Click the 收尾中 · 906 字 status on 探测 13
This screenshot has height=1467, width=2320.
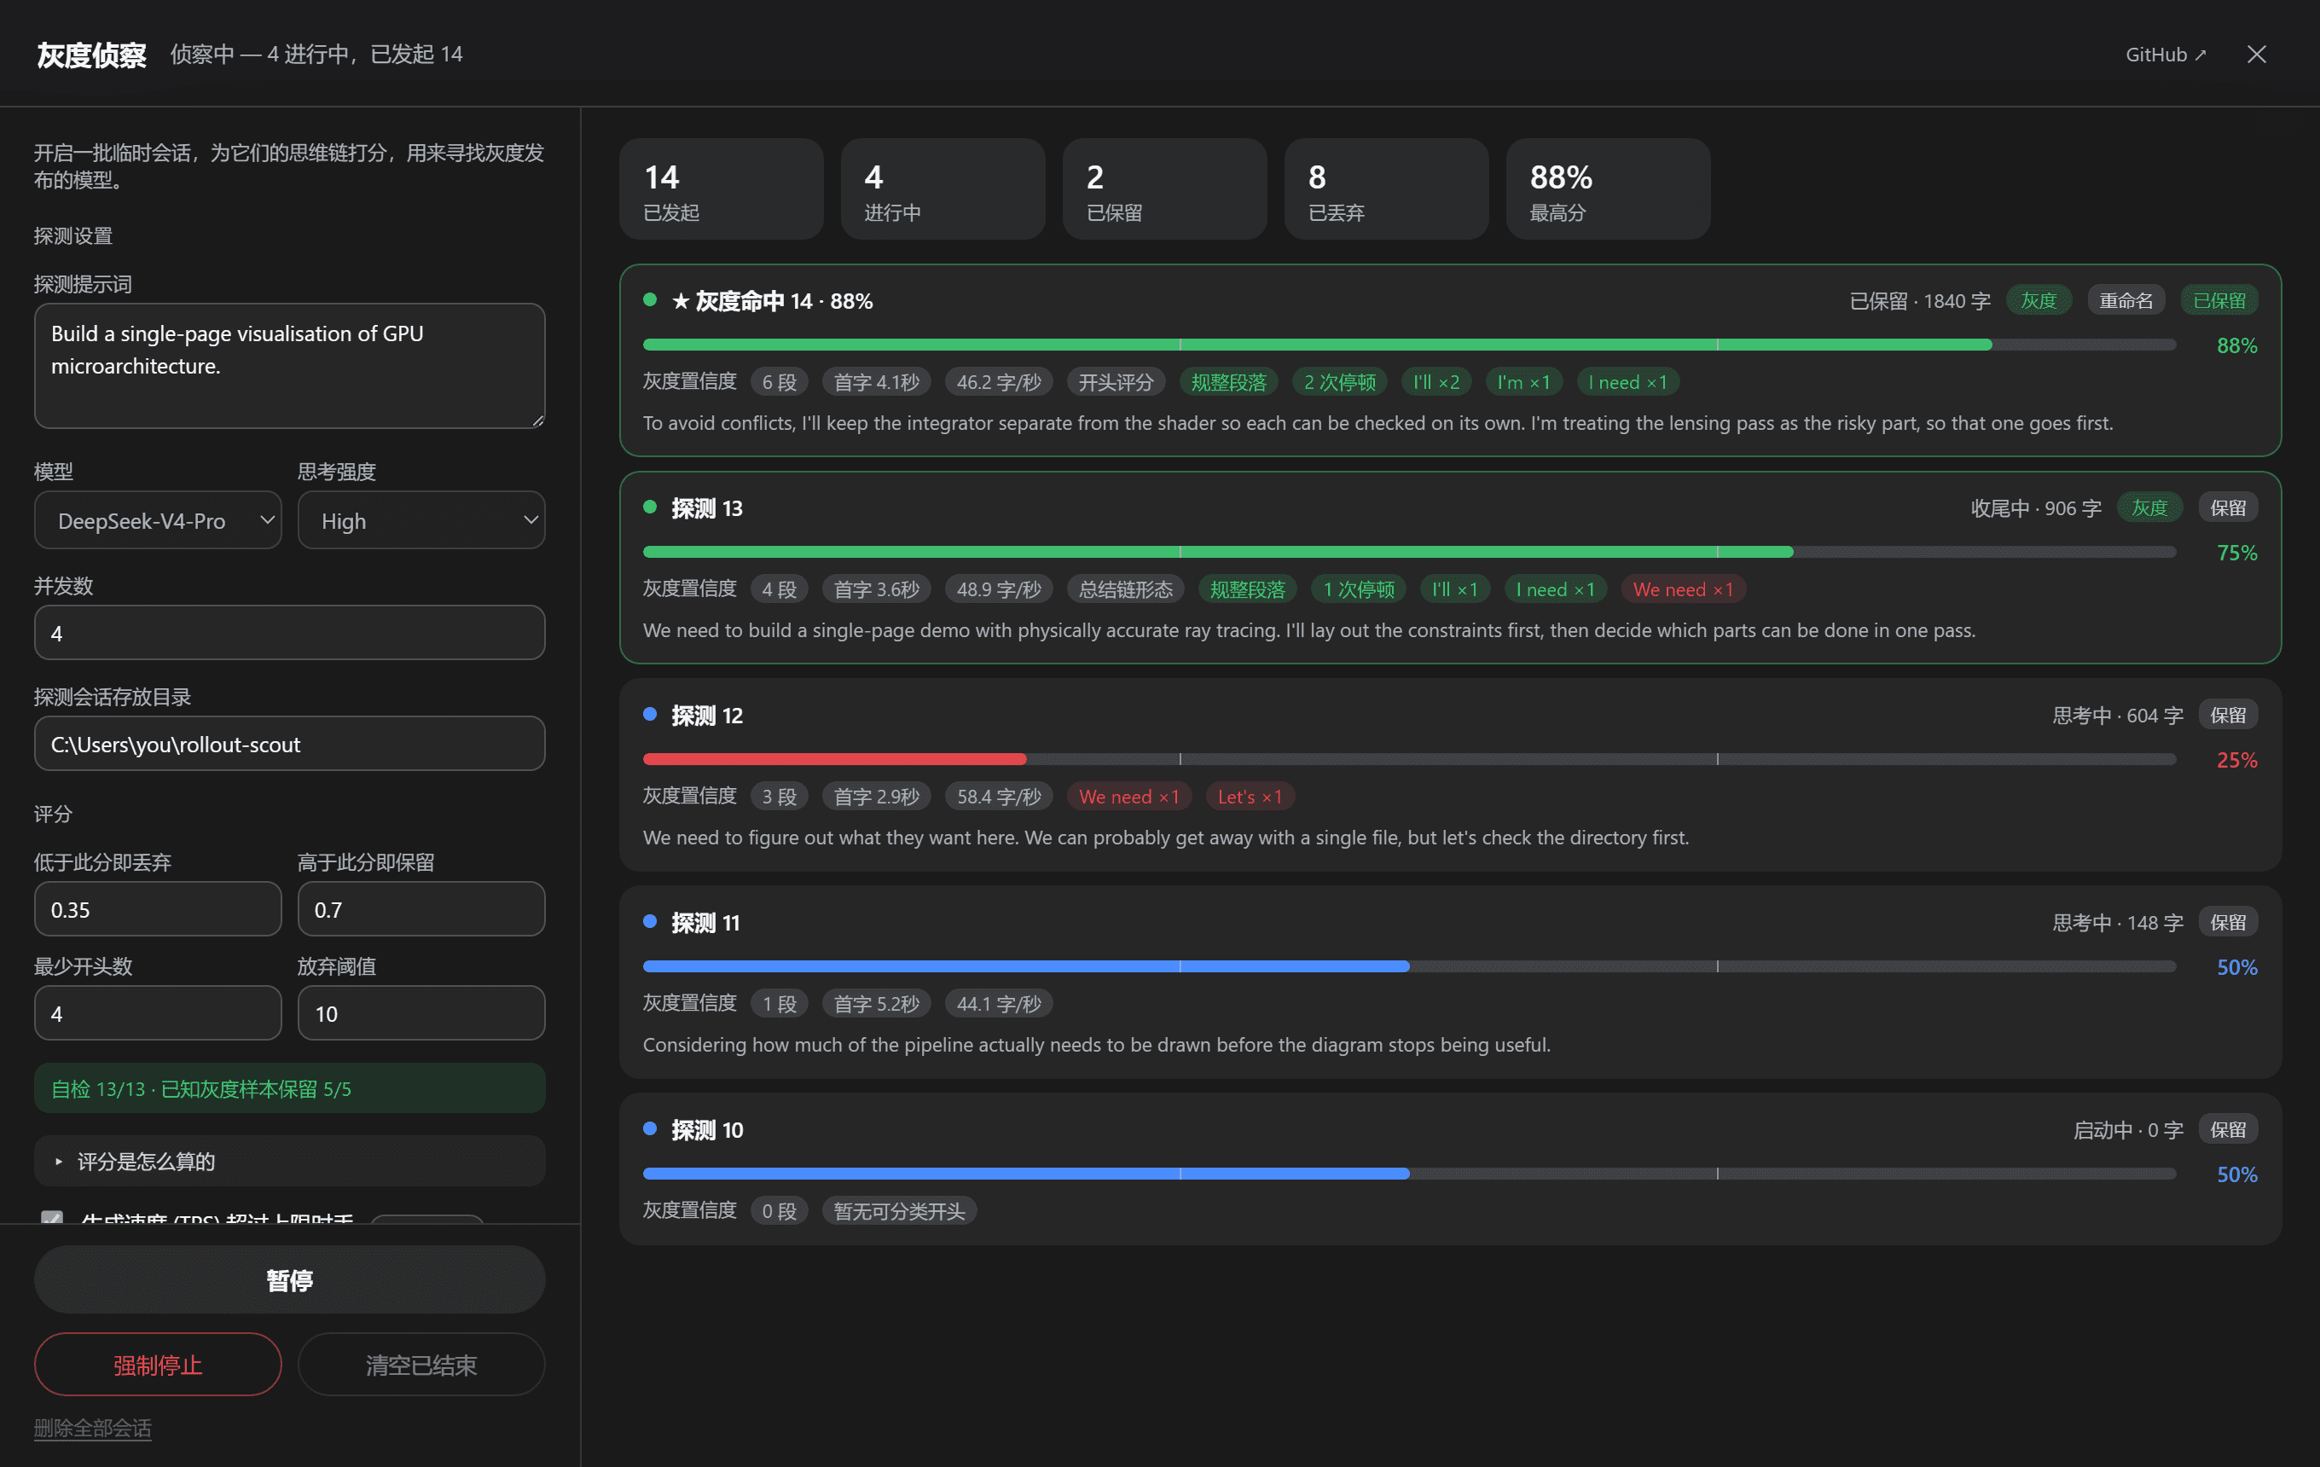point(2036,507)
